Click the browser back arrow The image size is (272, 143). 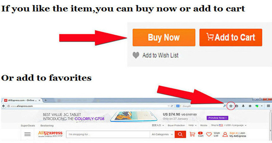point(3,106)
